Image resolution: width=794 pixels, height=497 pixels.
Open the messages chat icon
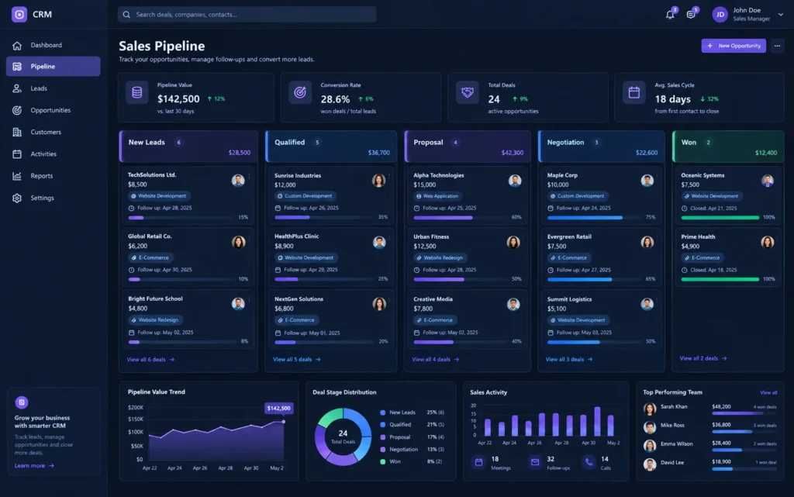click(691, 15)
